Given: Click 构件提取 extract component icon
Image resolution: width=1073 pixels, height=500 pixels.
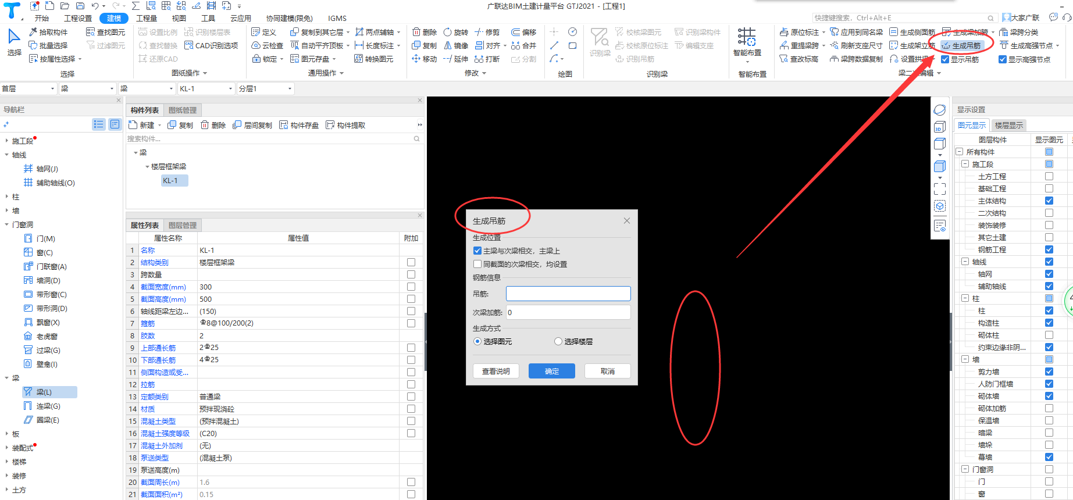Looking at the screenshot, I should 345,125.
